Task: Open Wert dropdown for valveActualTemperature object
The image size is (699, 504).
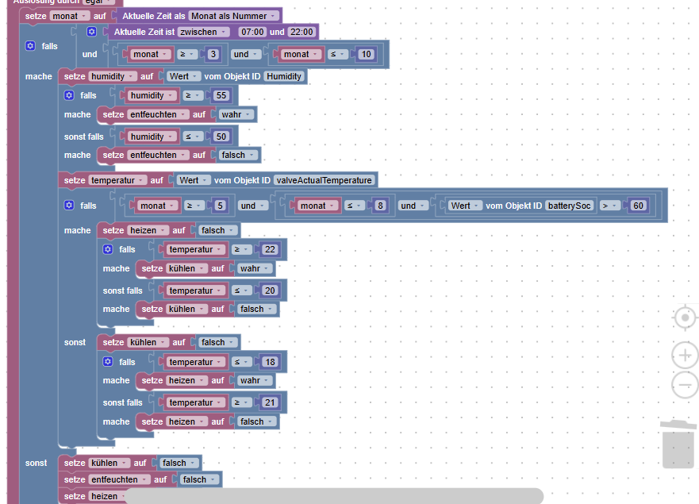Action: pyautogui.click(x=194, y=180)
